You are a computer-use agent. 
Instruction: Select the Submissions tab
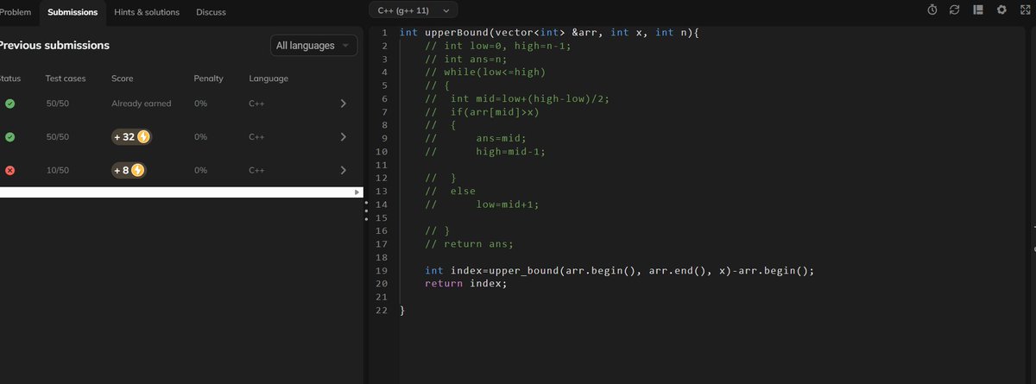click(73, 12)
